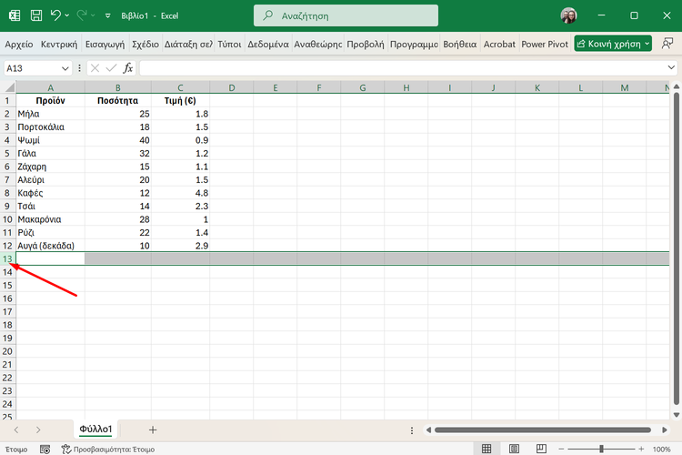
Task: Click the zoom slider handle
Action: (x=601, y=449)
